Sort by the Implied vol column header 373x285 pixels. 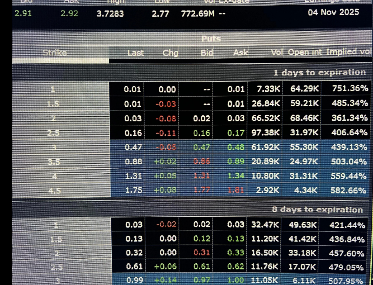coord(349,51)
